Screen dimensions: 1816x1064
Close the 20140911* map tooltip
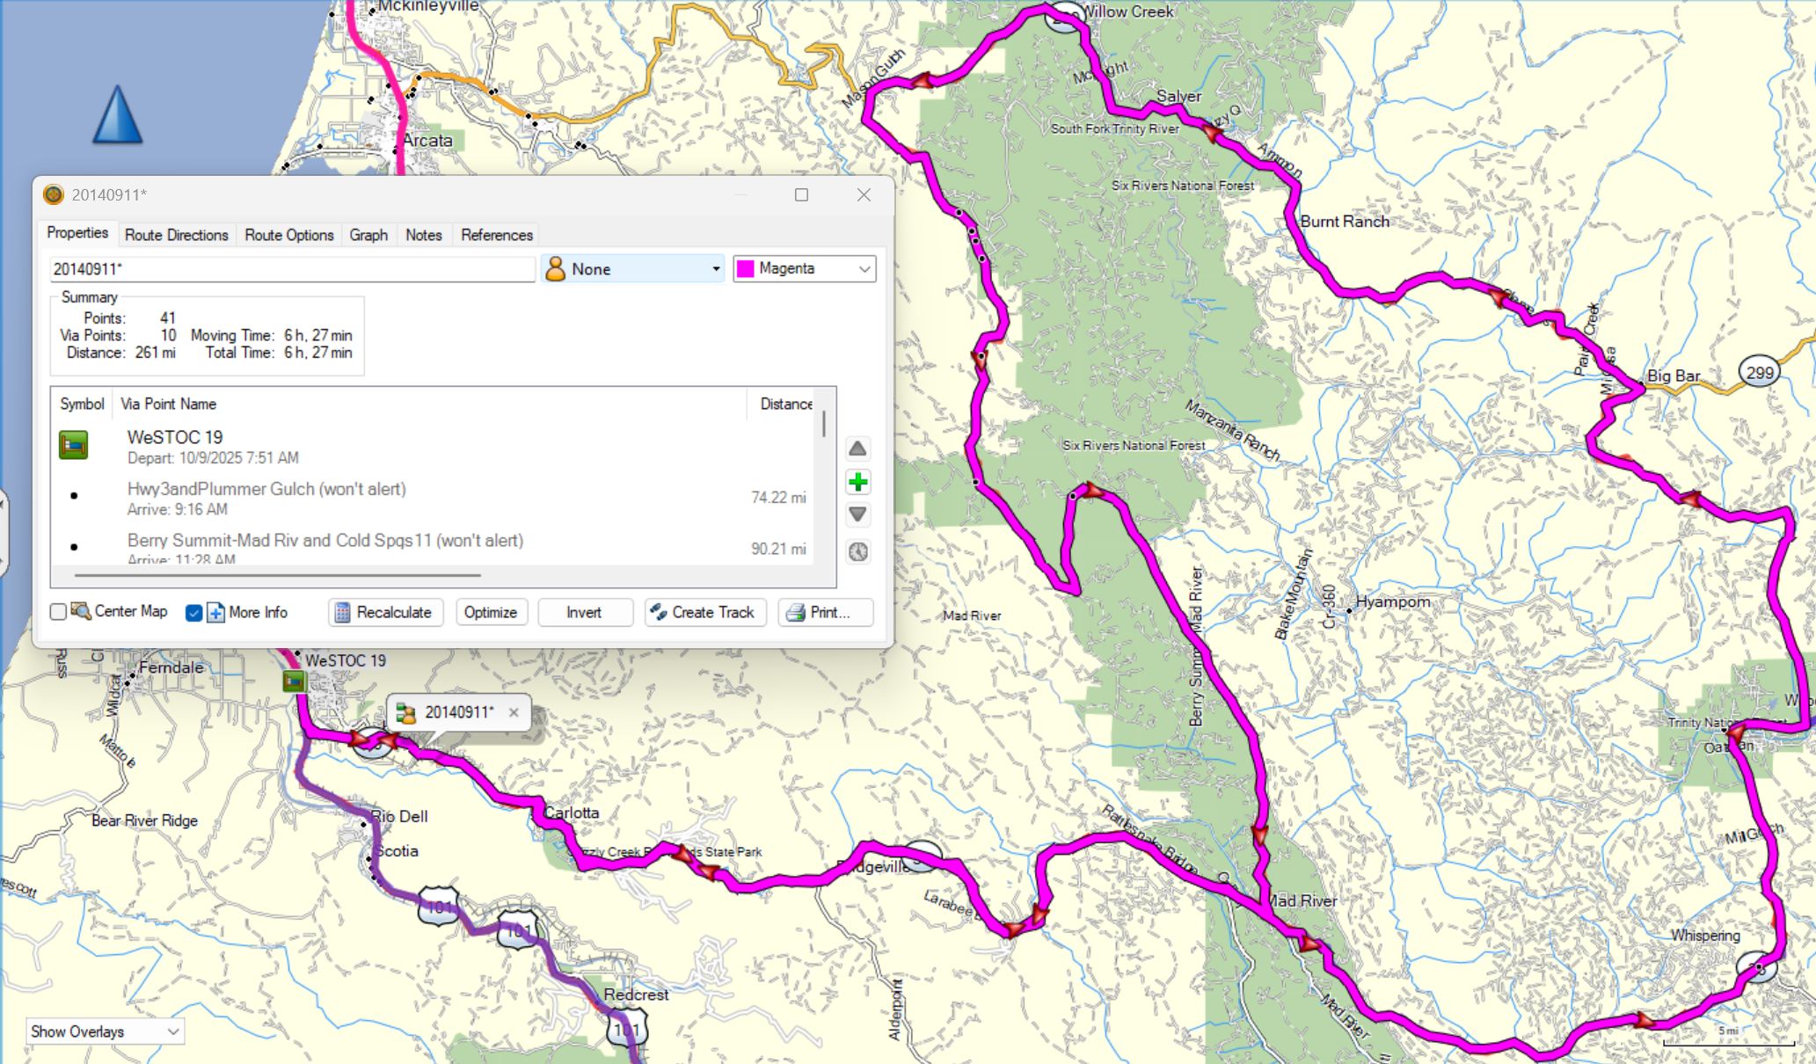(x=514, y=712)
